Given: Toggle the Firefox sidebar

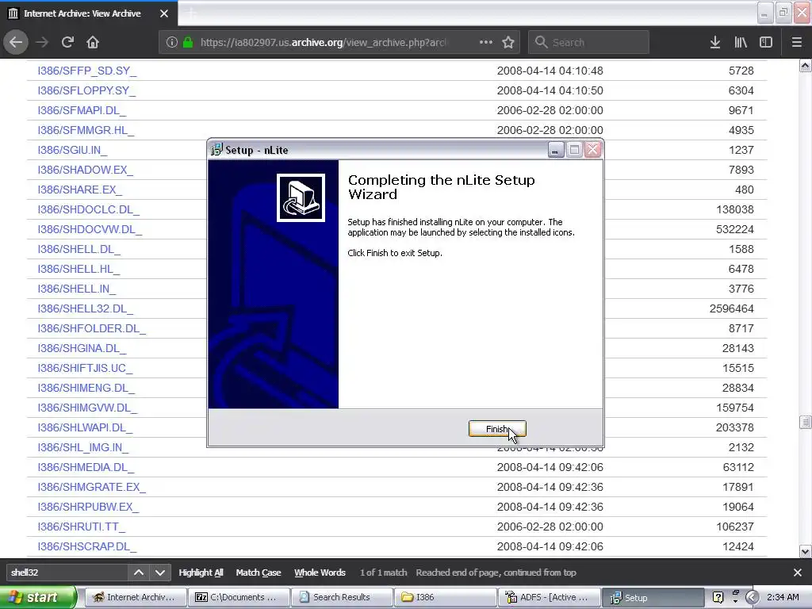Looking at the screenshot, I should [x=766, y=42].
